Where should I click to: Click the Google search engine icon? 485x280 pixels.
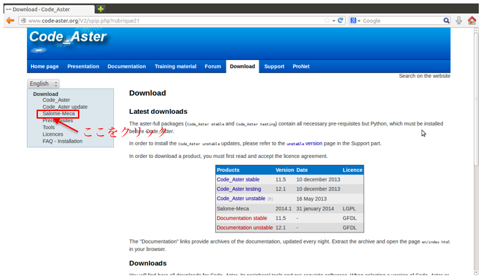tap(353, 21)
